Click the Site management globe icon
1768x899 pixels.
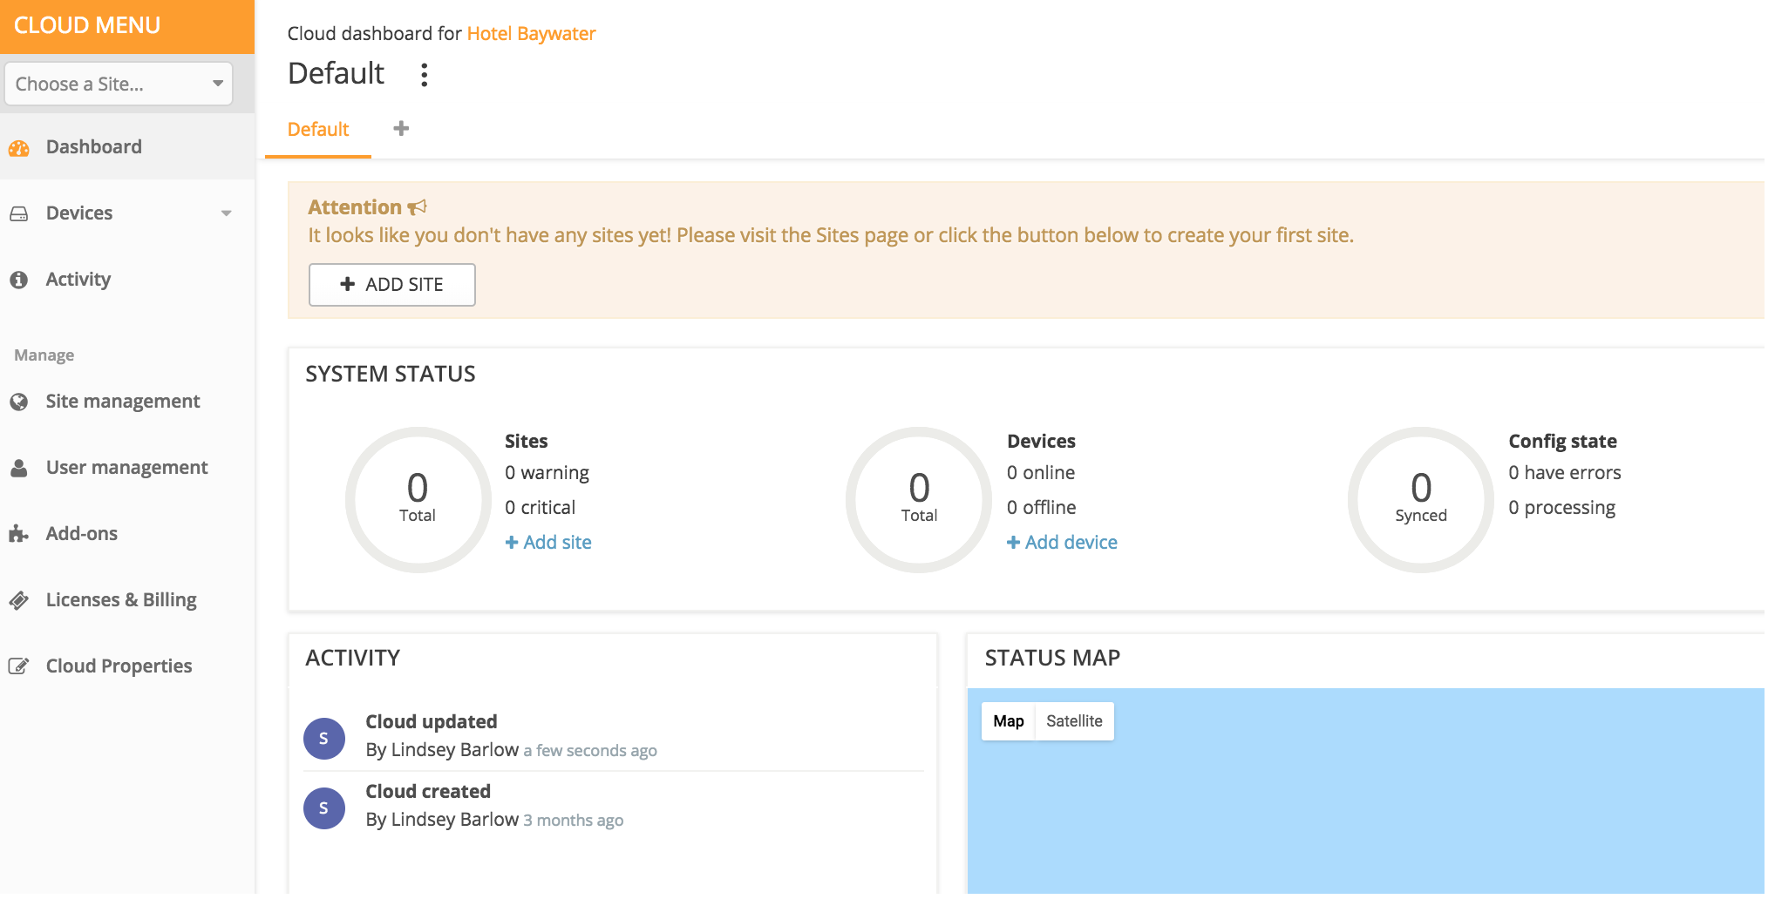pyautogui.click(x=18, y=402)
